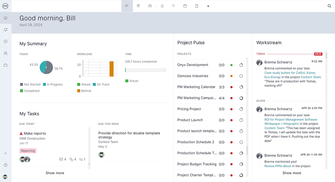The height and width of the screenshot is (182, 335).
Task: Click the orange Behind workload bar
Action: tap(111, 69)
